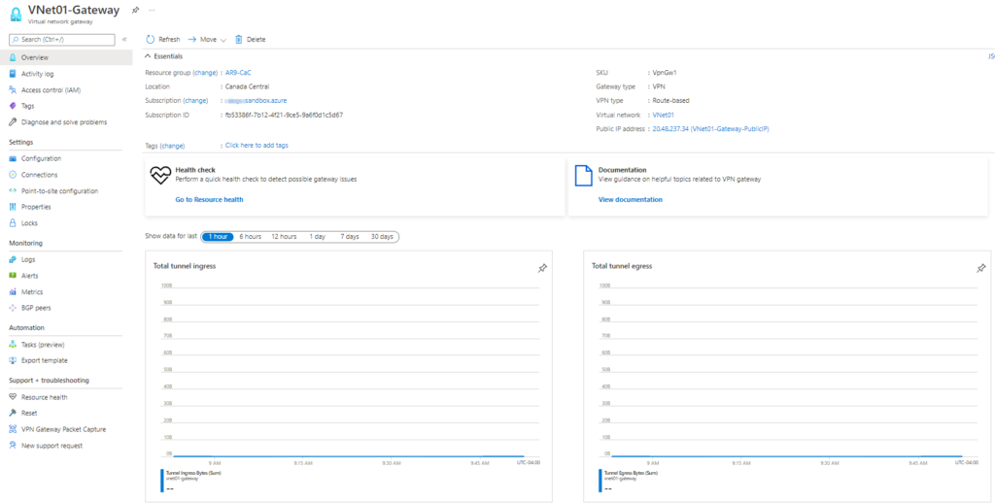Select the 12 hours time range
The height and width of the screenshot is (503, 995).
pyautogui.click(x=284, y=237)
